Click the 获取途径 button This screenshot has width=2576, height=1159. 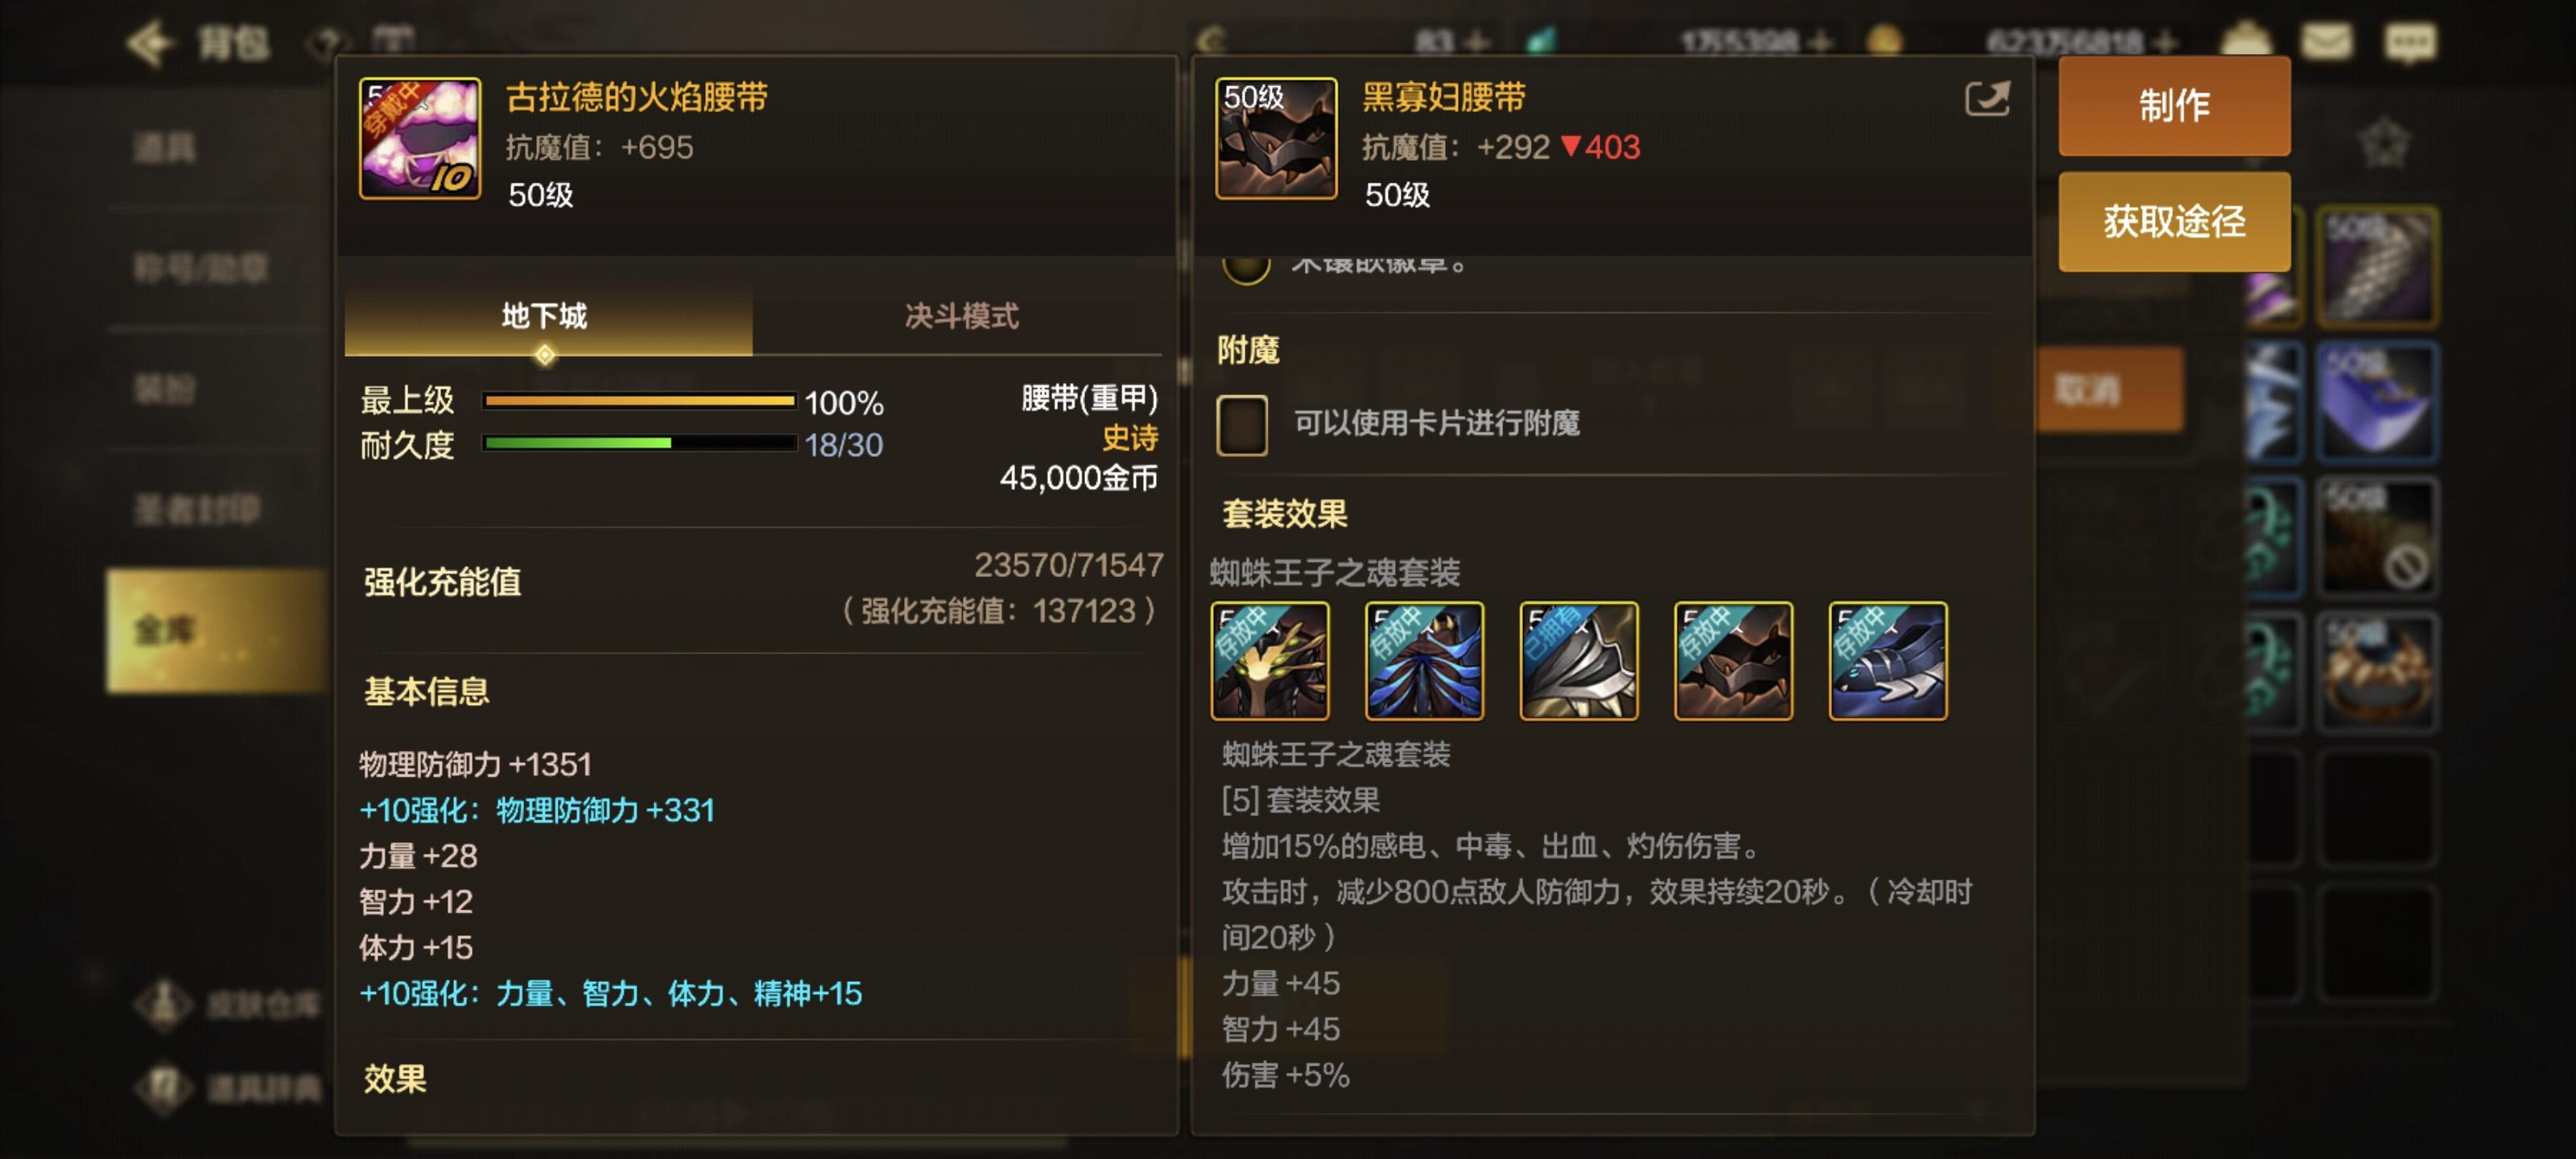[2174, 221]
